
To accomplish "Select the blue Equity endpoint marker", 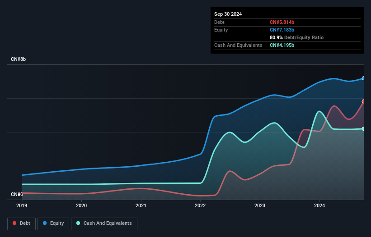I will tap(363, 78).
